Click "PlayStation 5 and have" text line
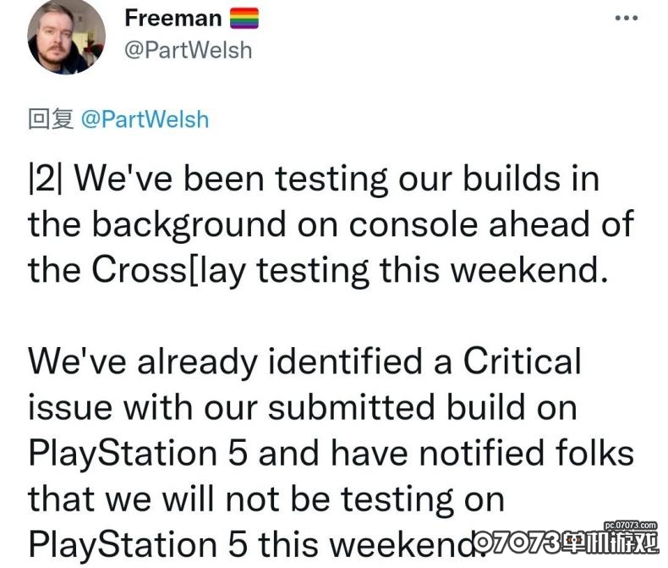 pyautogui.click(x=218, y=455)
